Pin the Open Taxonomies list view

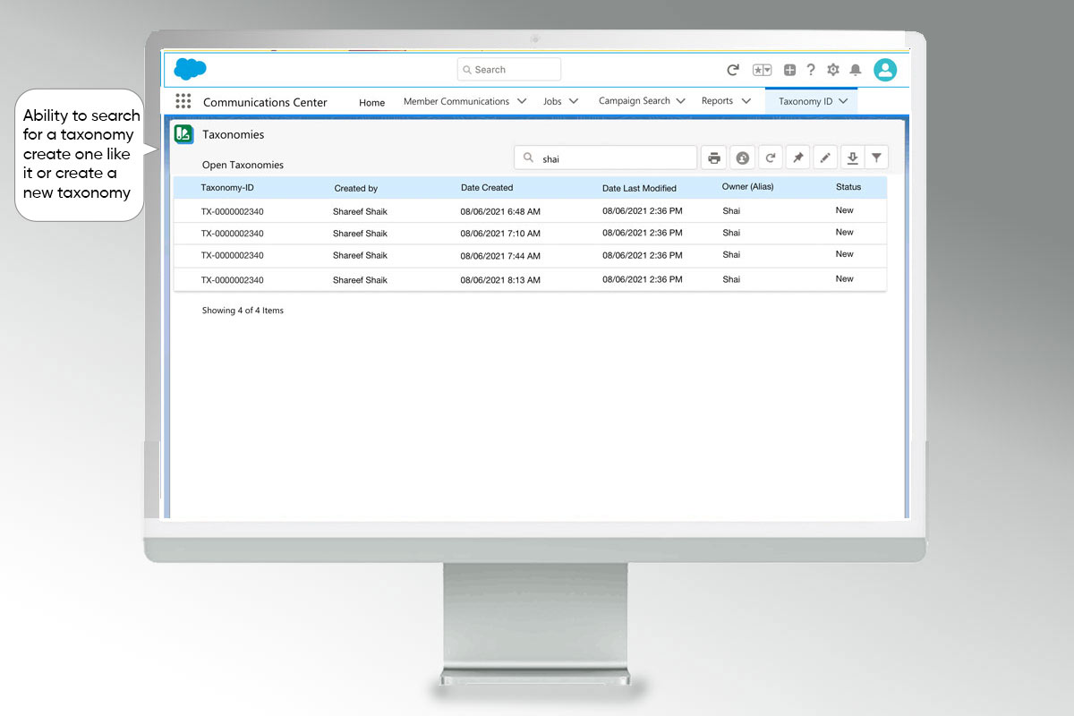pos(797,158)
